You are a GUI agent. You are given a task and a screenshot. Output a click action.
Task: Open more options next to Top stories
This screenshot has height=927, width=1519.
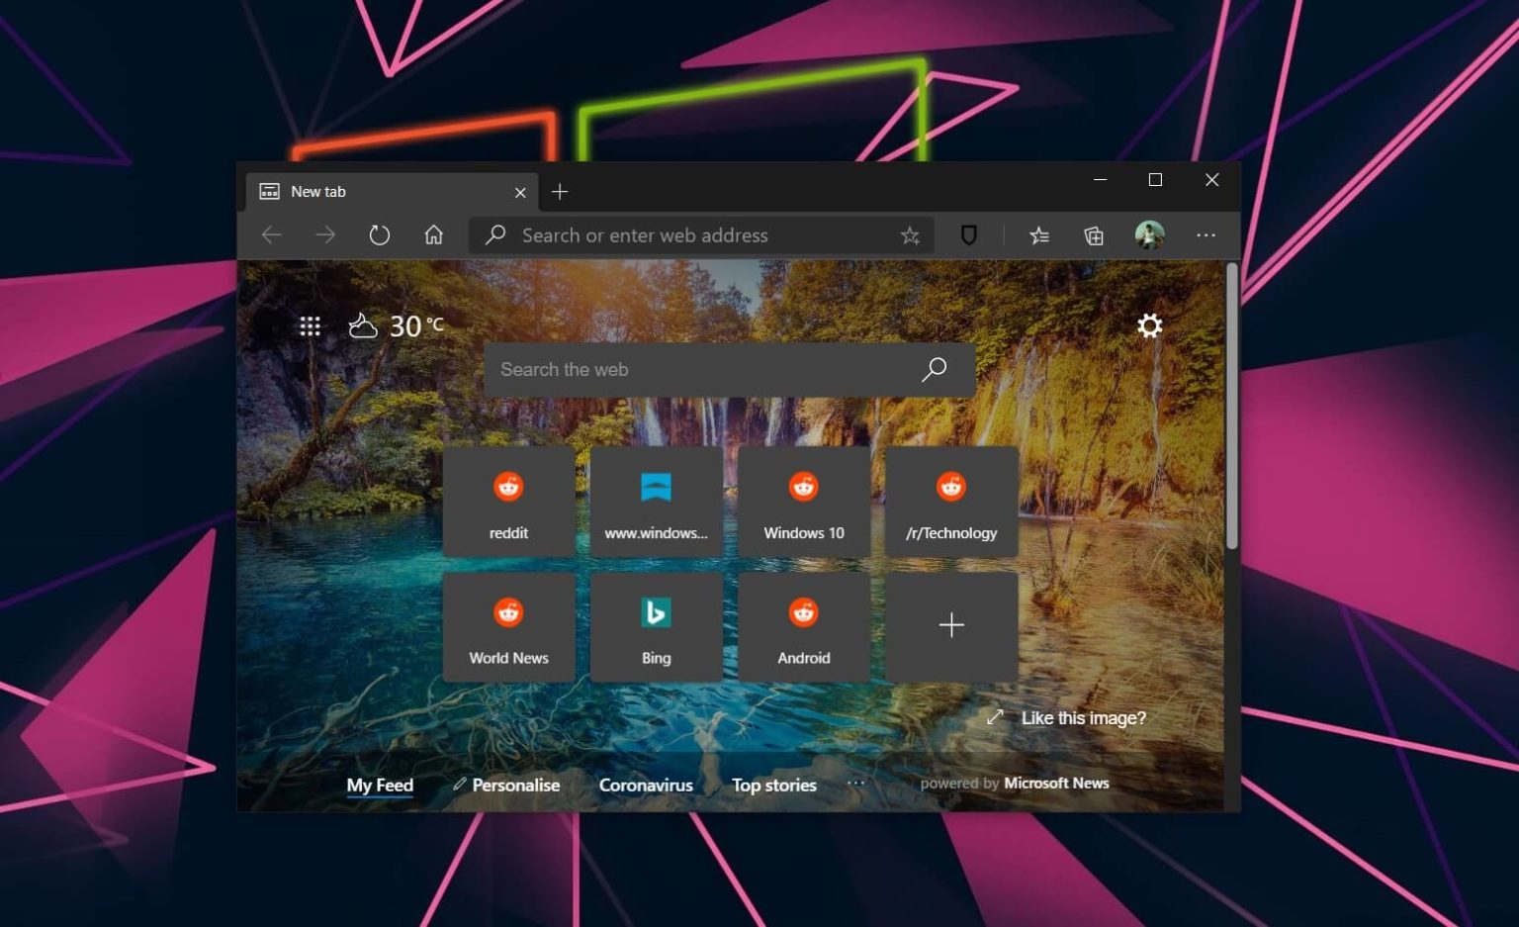pyautogui.click(x=855, y=783)
